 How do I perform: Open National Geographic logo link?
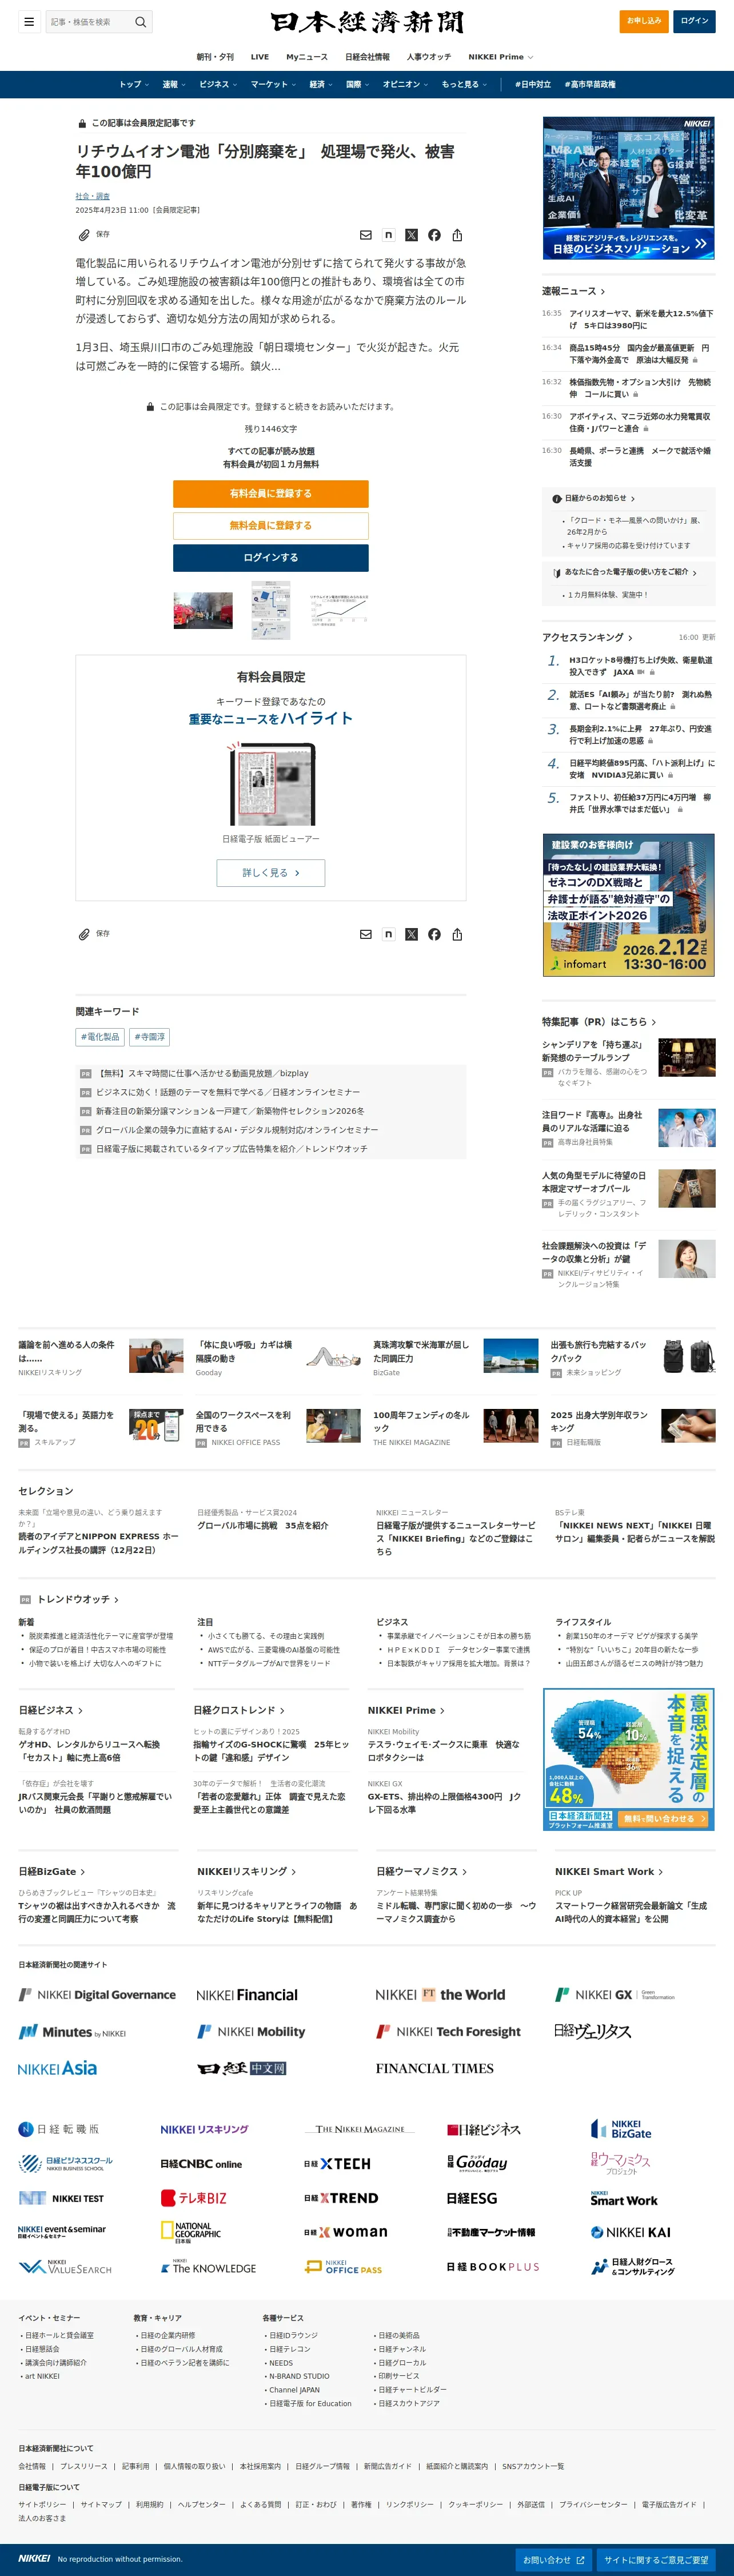coord(191,2232)
